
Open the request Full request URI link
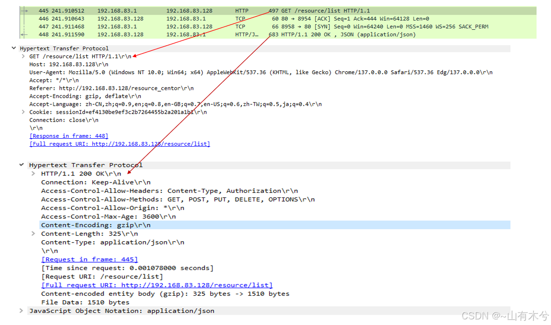point(120,144)
